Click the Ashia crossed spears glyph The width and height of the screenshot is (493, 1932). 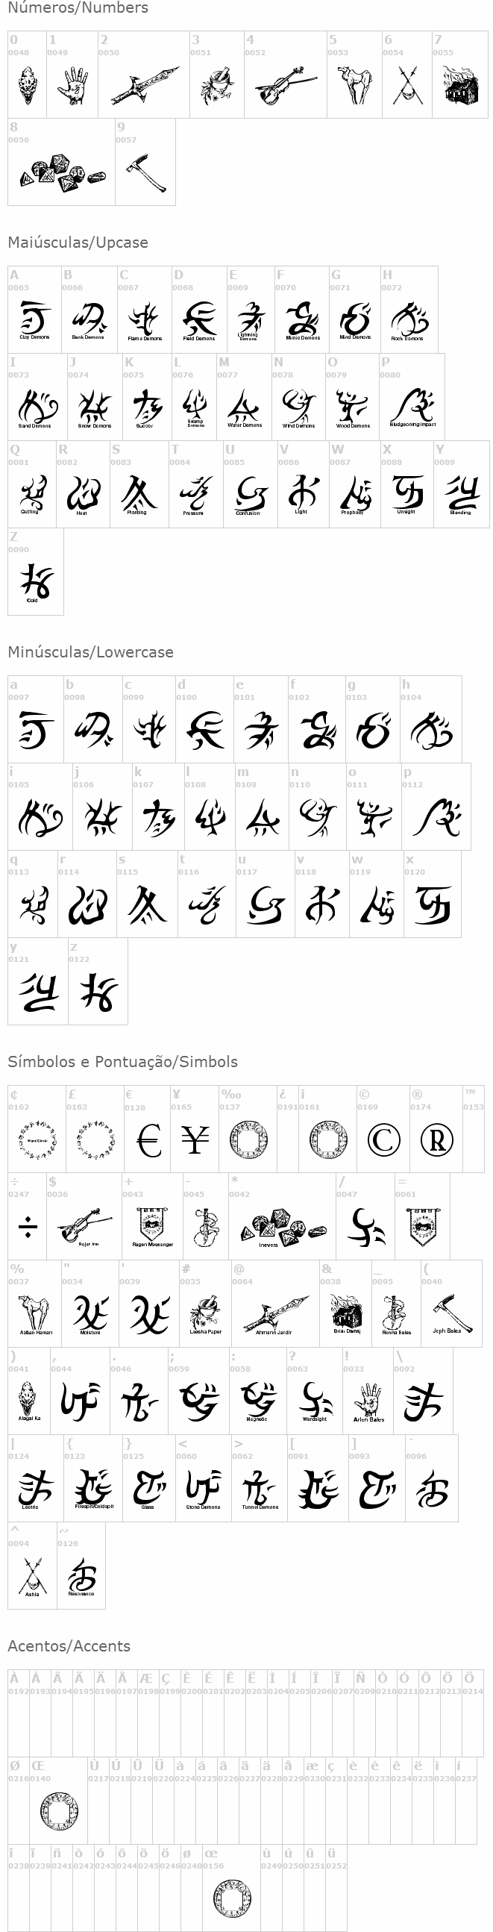32,1578
